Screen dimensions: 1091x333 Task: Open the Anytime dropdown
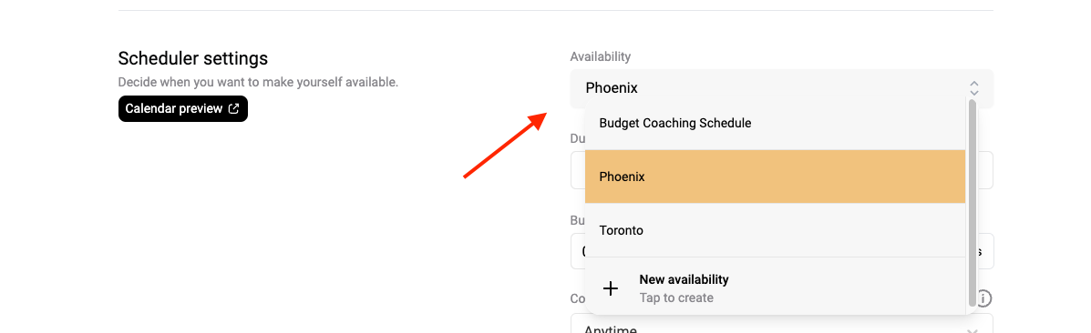[x=781, y=324]
